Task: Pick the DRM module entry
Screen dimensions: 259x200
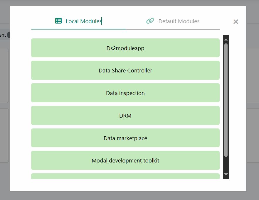Action: [125, 116]
